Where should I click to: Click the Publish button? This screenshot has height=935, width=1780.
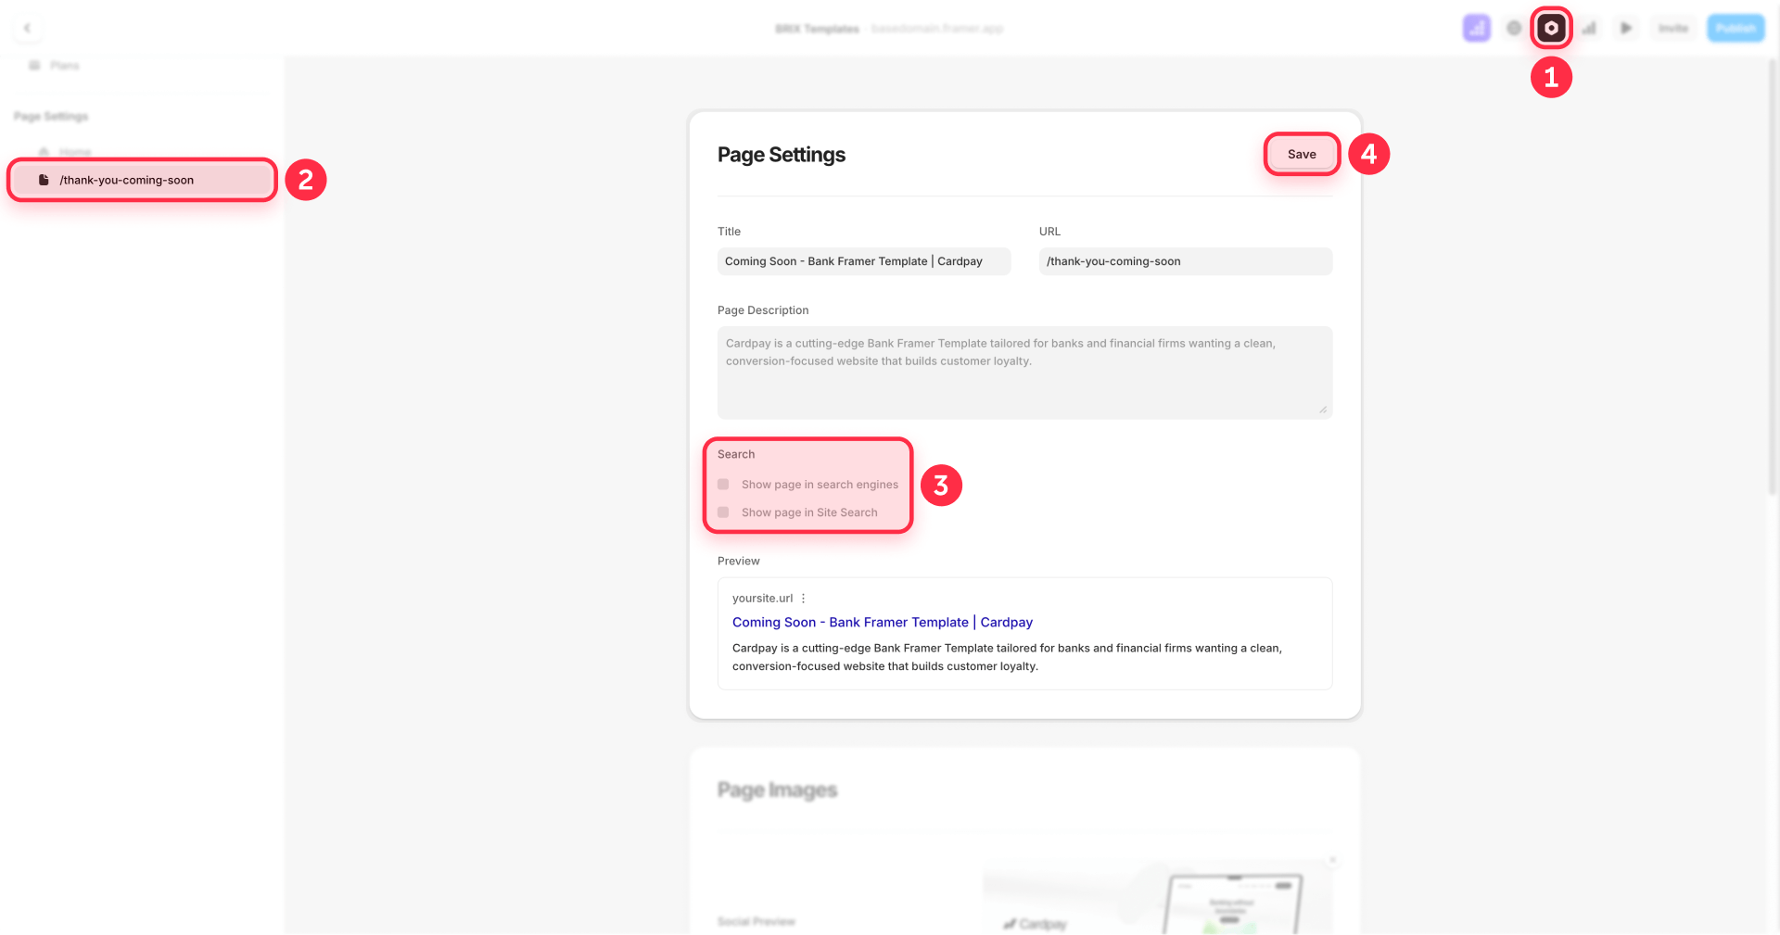(x=1735, y=28)
